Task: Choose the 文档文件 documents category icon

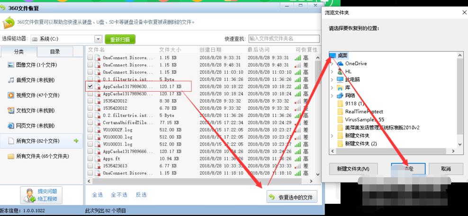Action: tap(11, 111)
